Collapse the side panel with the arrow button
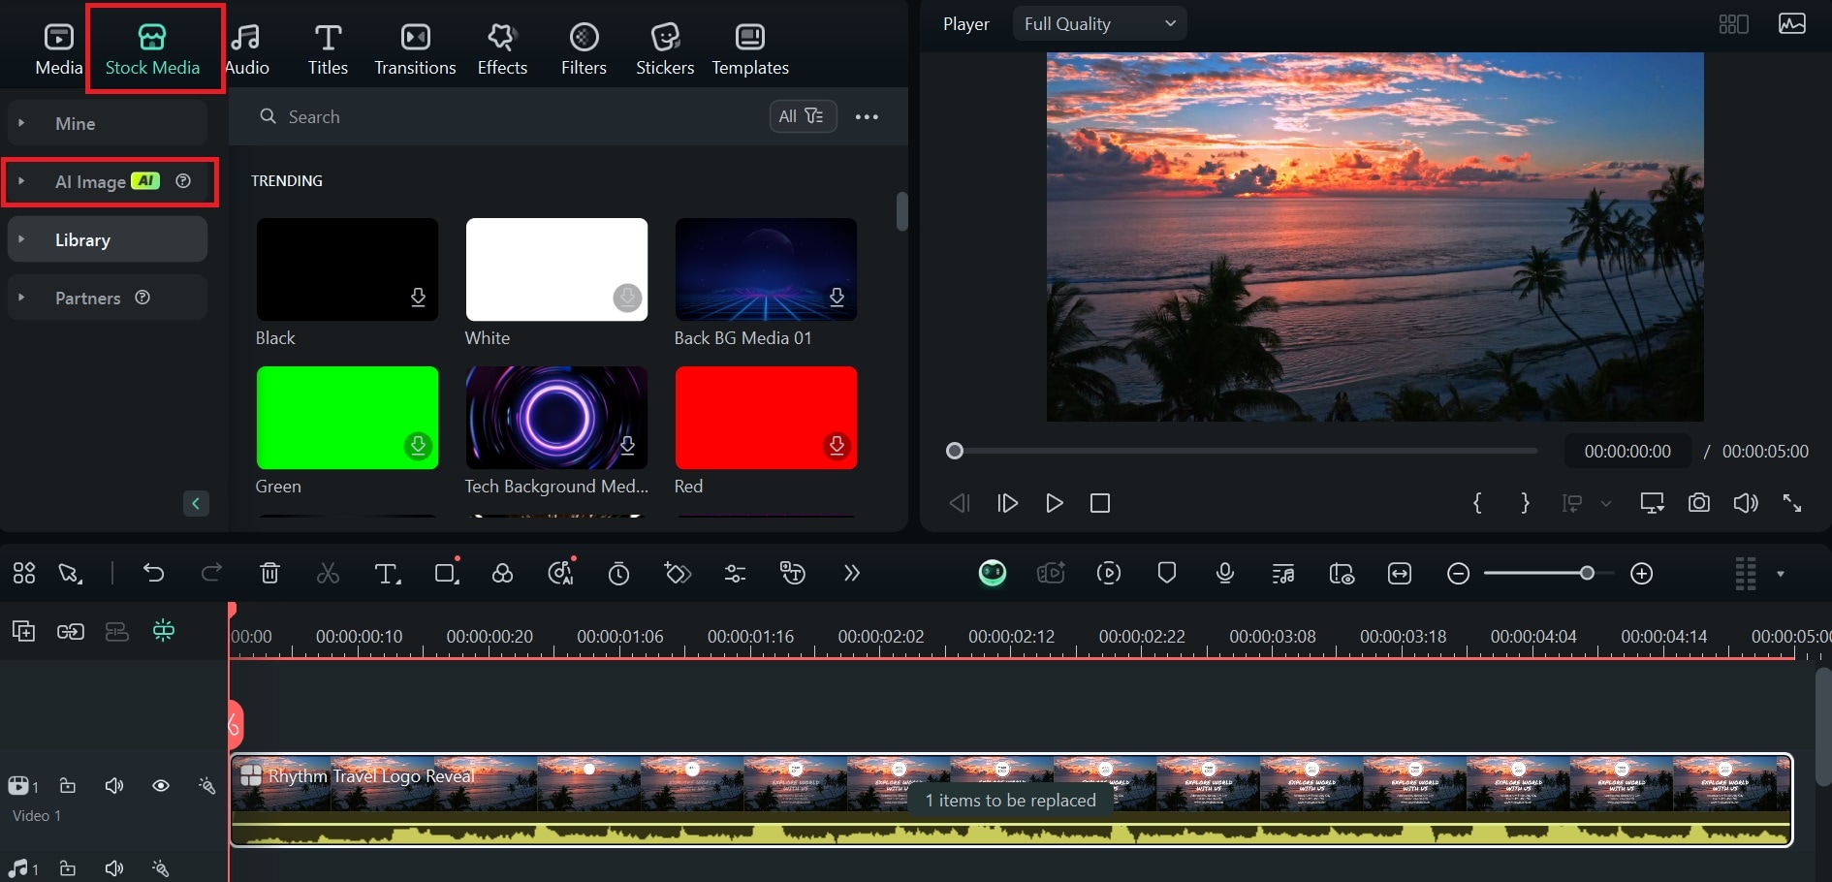This screenshot has height=882, width=1832. pos(196,503)
